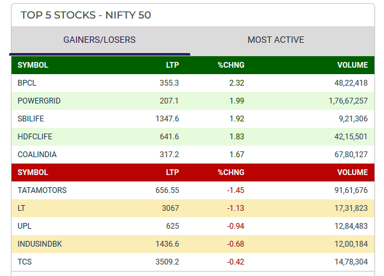
Task: Open the TATAMOTORS stock link
Action: 42,190
